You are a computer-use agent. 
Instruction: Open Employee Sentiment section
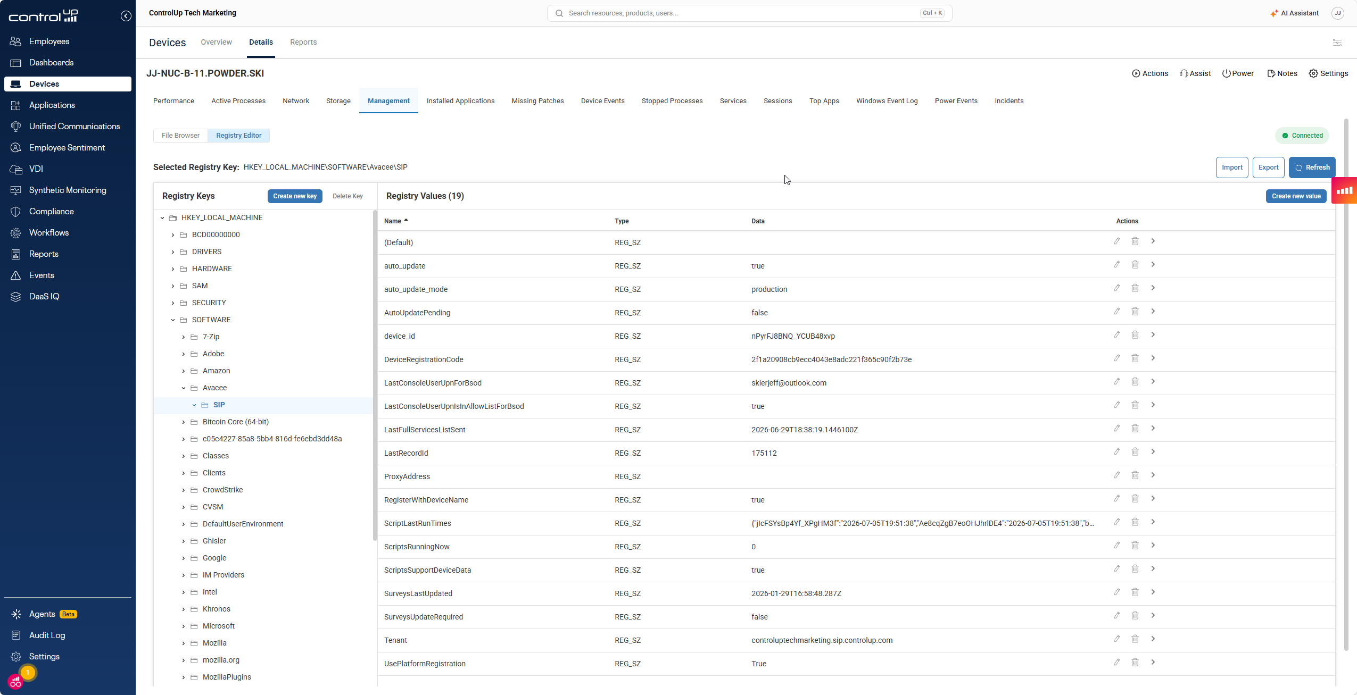click(67, 147)
